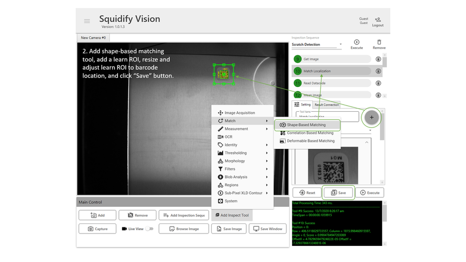The image size is (466, 262).
Task: Toggle the Live View switch
Action: 149,229
